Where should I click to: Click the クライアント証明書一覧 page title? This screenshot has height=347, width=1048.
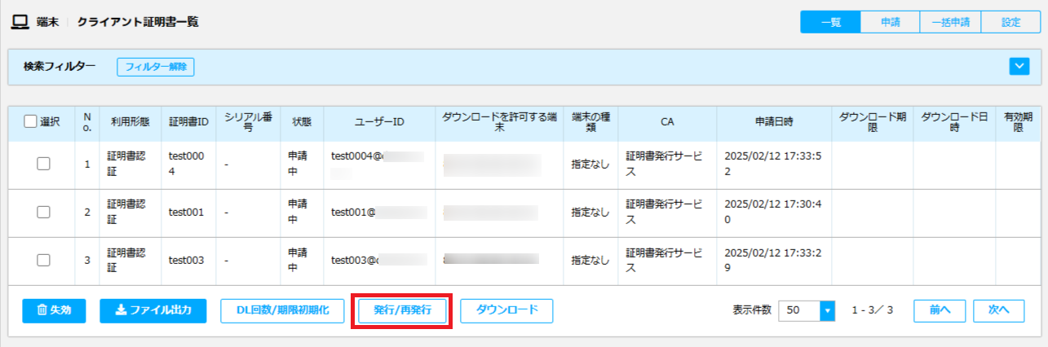138,22
